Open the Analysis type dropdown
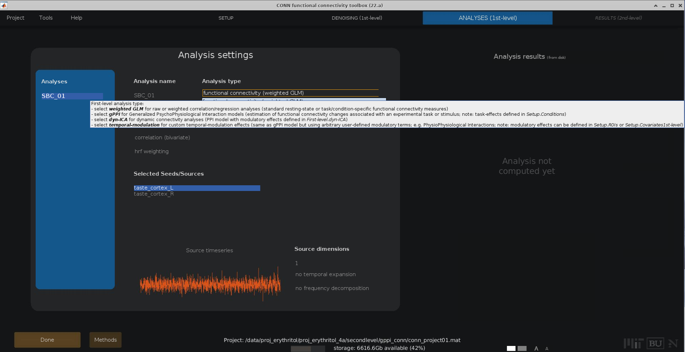The height and width of the screenshot is (352, 685). pyautogui.click(x=290, y=93)
